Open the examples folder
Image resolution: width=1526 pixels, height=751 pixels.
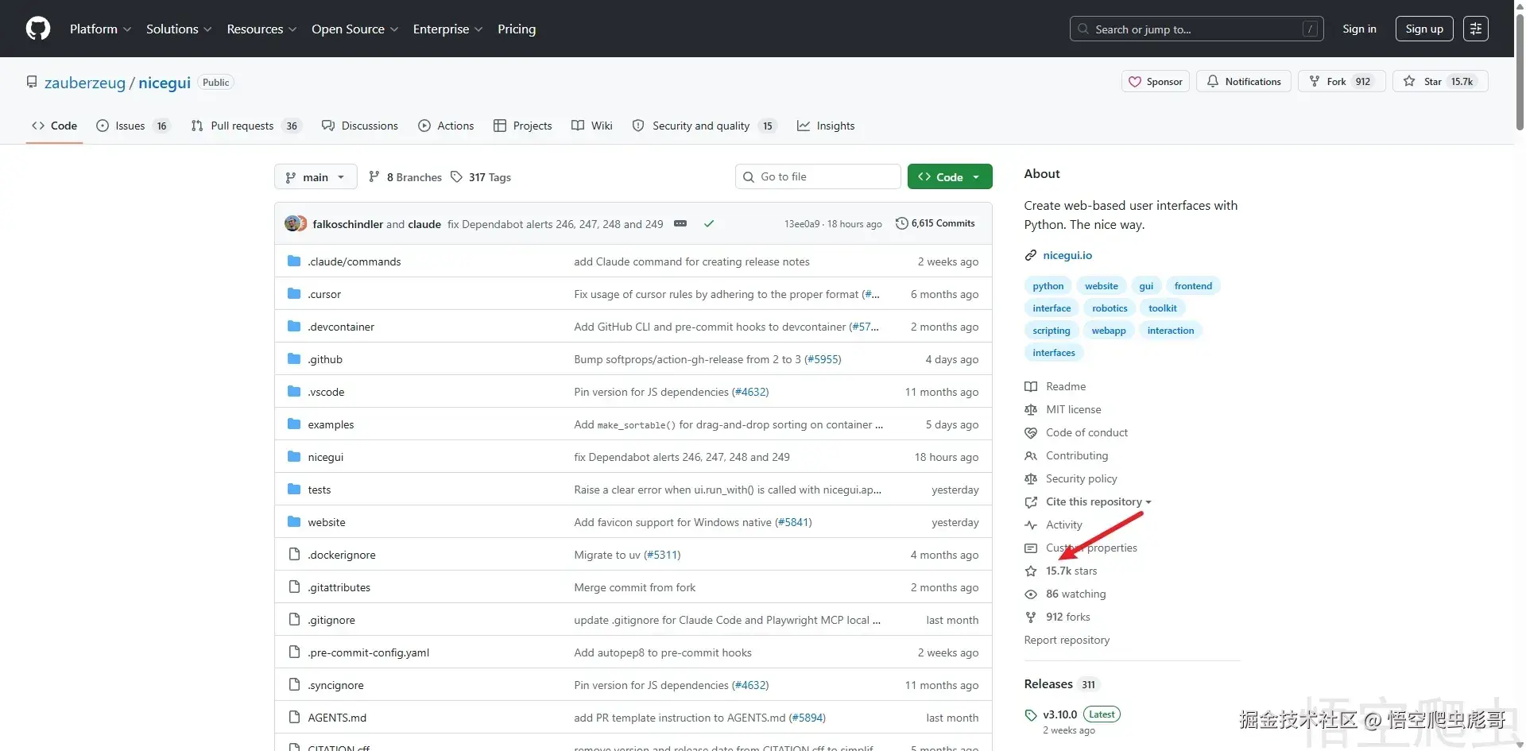[x=331, y=424]
